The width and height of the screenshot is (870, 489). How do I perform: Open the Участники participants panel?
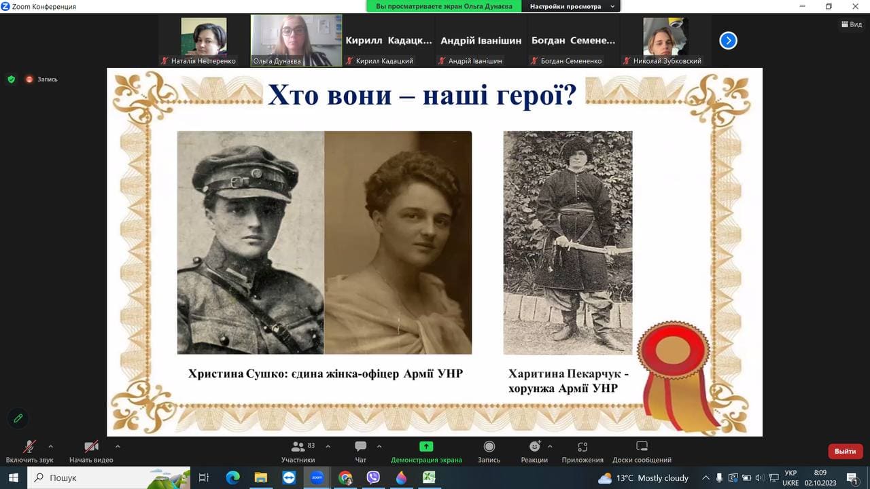pyautogui.click(x=298, y=451)
